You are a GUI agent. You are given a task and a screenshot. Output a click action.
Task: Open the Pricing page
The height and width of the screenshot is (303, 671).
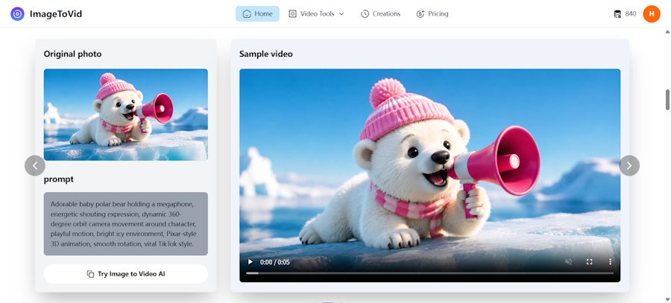click(x=432, y=13)
